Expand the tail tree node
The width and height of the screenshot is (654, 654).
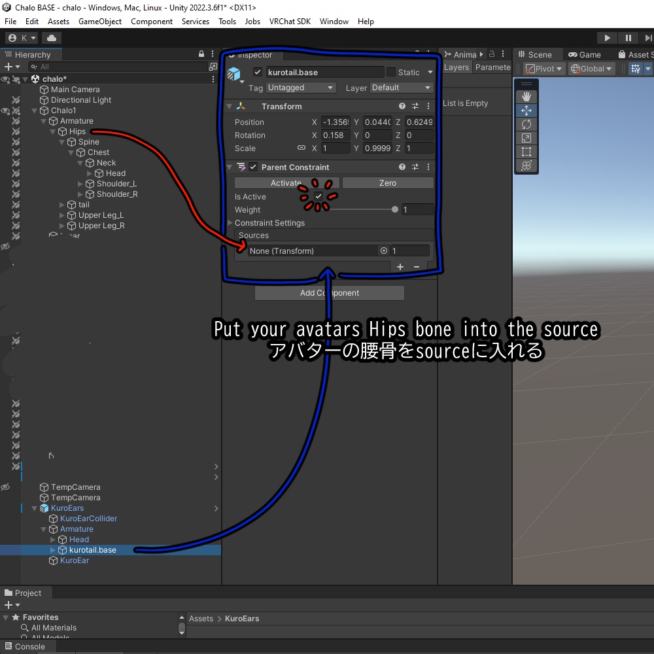click(x=61, y=205)
